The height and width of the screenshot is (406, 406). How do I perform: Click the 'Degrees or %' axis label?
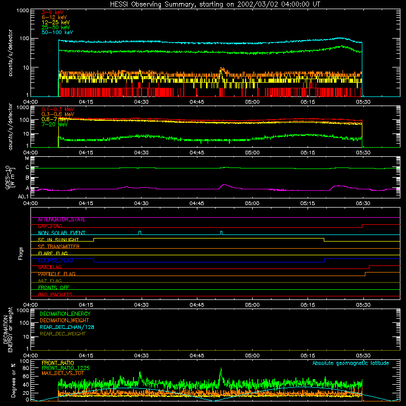click(x=13, y=380)
